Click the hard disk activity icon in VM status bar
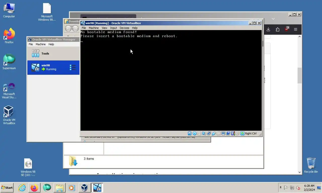Viewport: 322px width, 193px height. point(190,133)
